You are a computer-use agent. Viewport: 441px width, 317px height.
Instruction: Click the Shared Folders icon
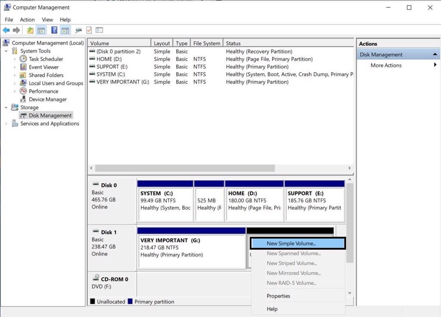click(23, 75)
